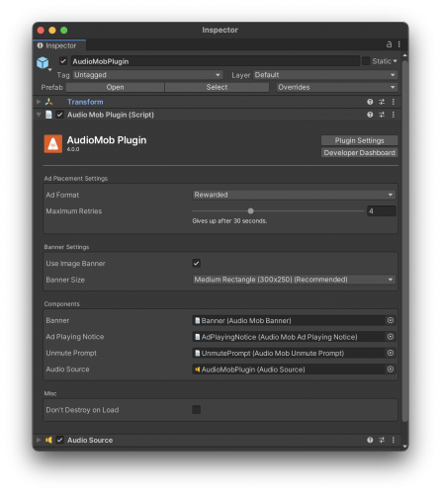Image resolution: width=441 pixels, height=494 pixels.
Task: Click the Inspector lock icon
Action: tap(389, 44)
